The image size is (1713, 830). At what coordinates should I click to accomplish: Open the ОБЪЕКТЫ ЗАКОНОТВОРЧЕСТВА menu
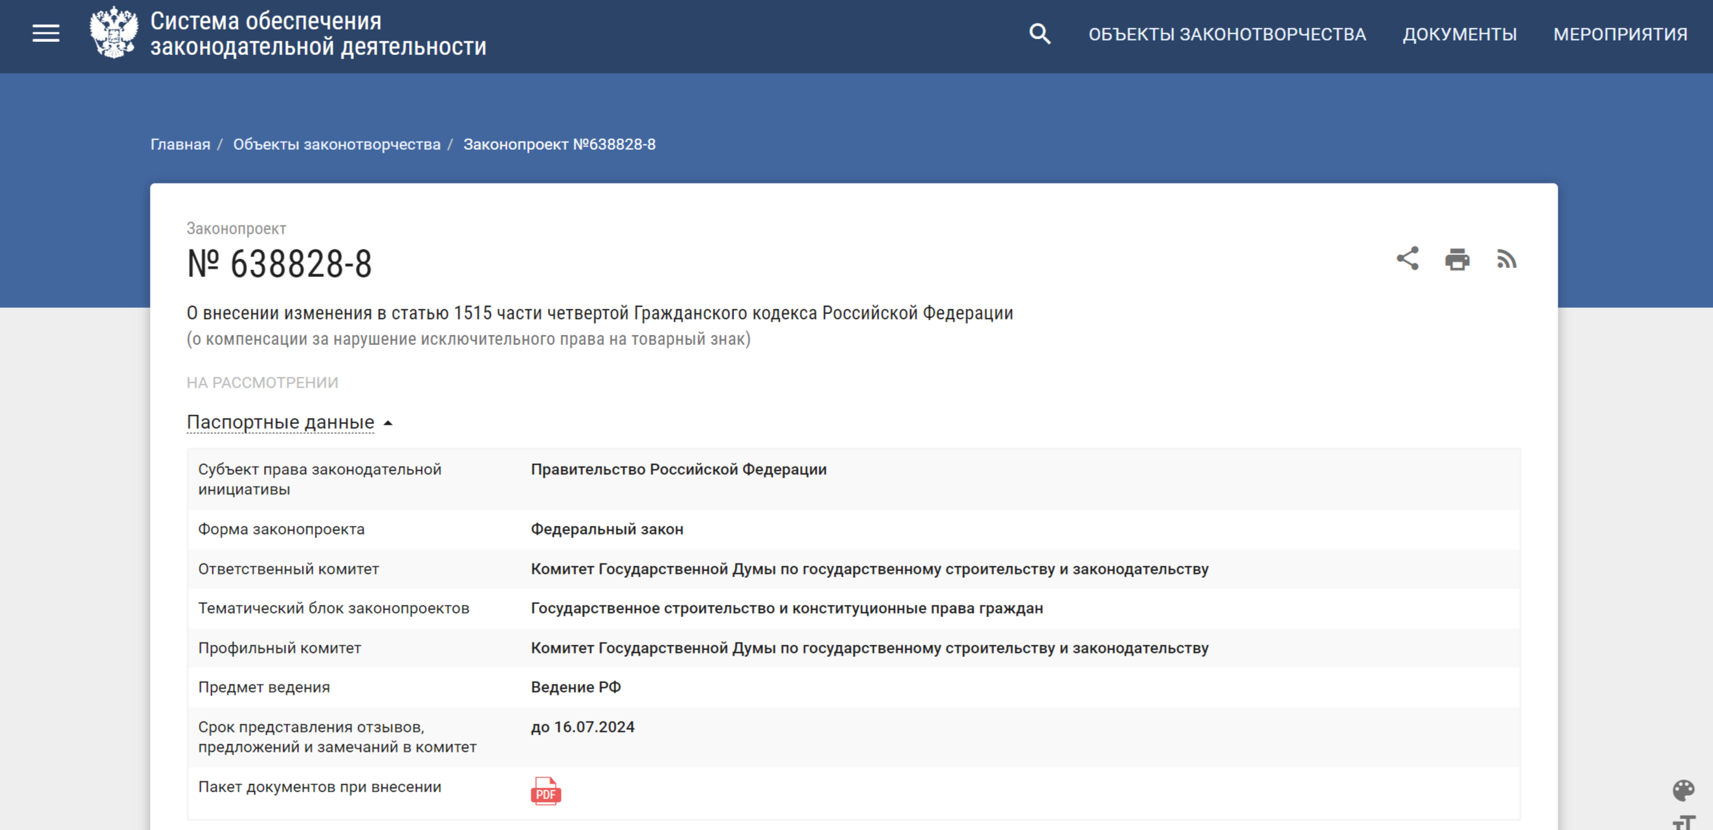click(1227, 34)
